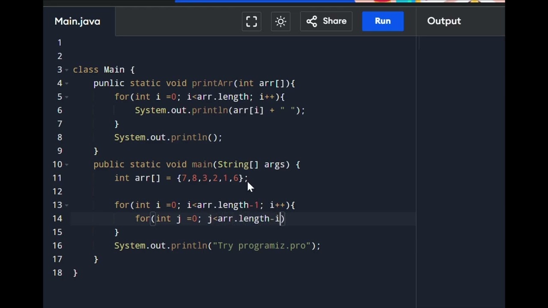
Task: Click the fullscreen editor icon
Action: 251,21
